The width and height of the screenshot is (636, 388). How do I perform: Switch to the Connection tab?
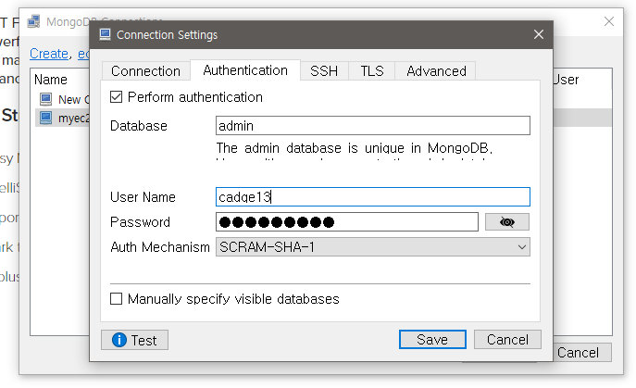(145, 71)
